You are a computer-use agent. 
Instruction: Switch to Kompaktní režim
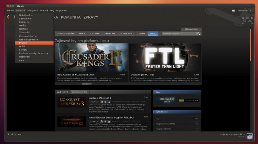point(34,36)
